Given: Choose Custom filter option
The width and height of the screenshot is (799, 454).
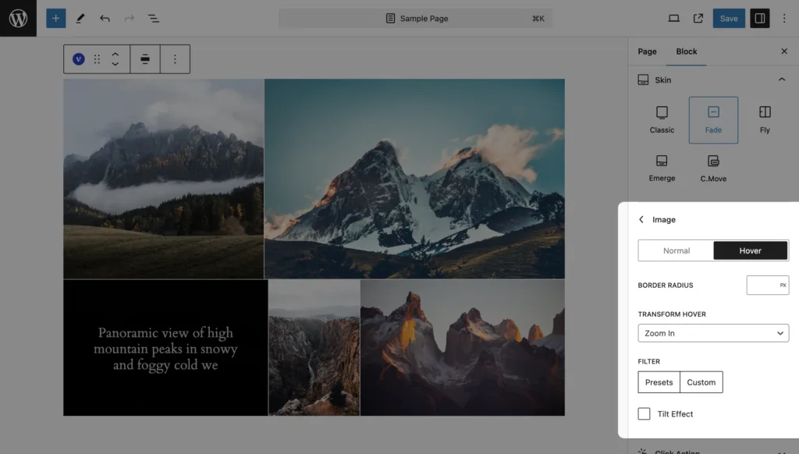Looking at the screenshot, I should pos(701,382).
